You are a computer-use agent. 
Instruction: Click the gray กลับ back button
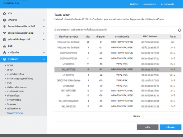click(x=147, y=127)
